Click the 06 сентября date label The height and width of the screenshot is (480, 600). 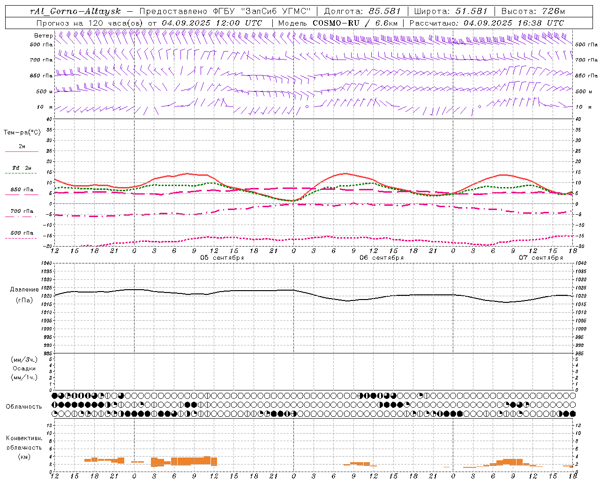click(382, 258)
